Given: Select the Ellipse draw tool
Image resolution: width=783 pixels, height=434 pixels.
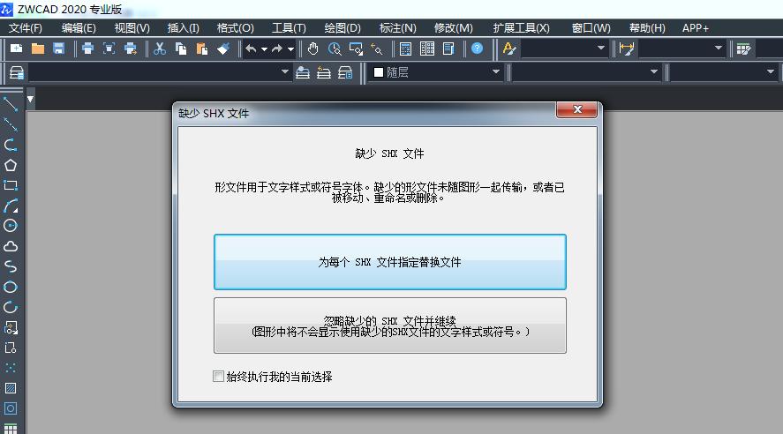Looking at the screenshot, I should coord(11,287).
